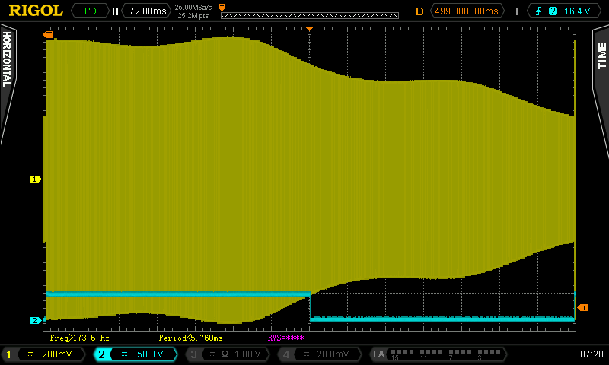Toggle the greyed channel 3 label
Screen dimensions: 609x365
coord(193,354)
